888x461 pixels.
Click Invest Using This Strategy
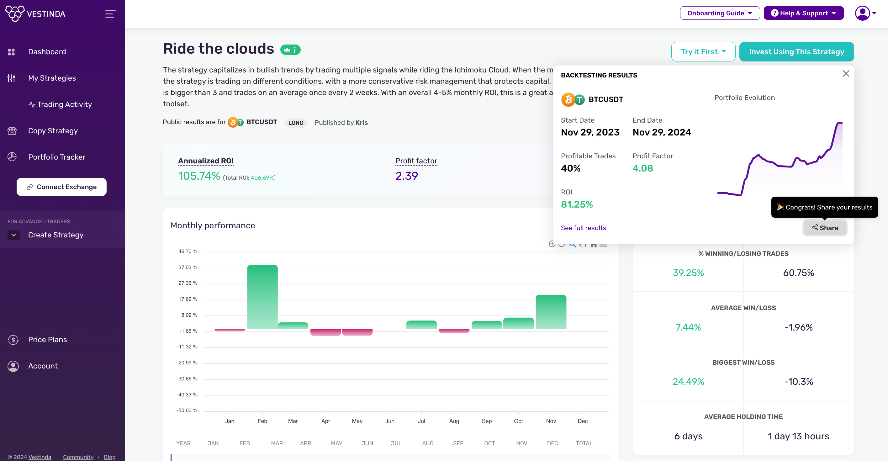(x=796, y=52)
